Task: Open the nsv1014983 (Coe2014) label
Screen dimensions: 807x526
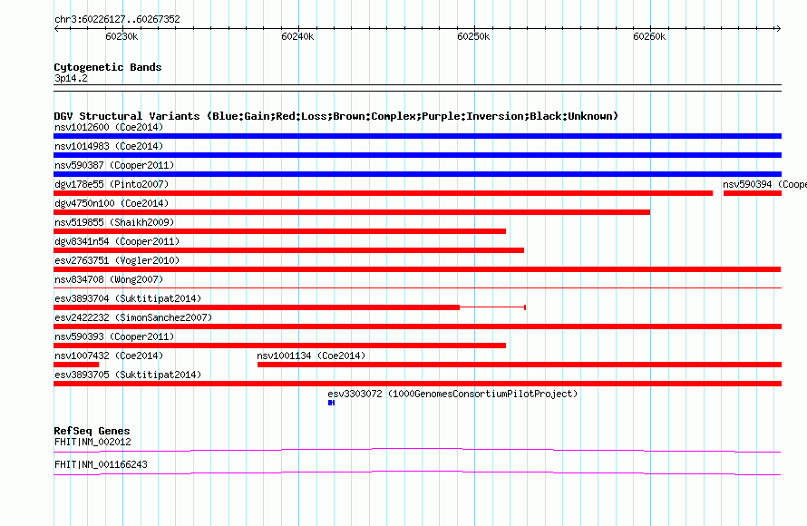Action: tap(109, 146)
